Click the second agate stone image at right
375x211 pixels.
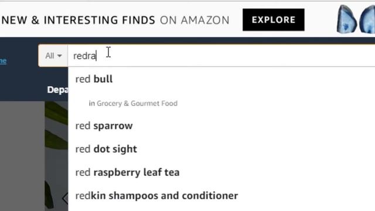(367, 19)
